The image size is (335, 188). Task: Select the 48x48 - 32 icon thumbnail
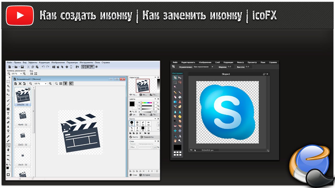pyautogui.click(x=23, y=116)
